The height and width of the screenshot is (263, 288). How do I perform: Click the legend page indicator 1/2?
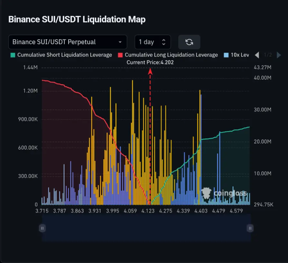(268, 55)
